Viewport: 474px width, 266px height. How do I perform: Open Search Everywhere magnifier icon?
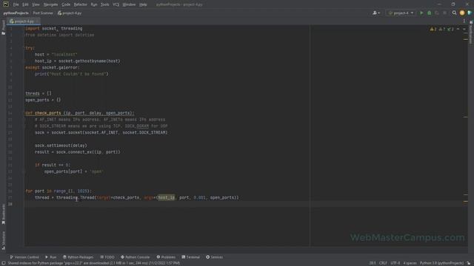pyautogui.click(x=454, y=13)
